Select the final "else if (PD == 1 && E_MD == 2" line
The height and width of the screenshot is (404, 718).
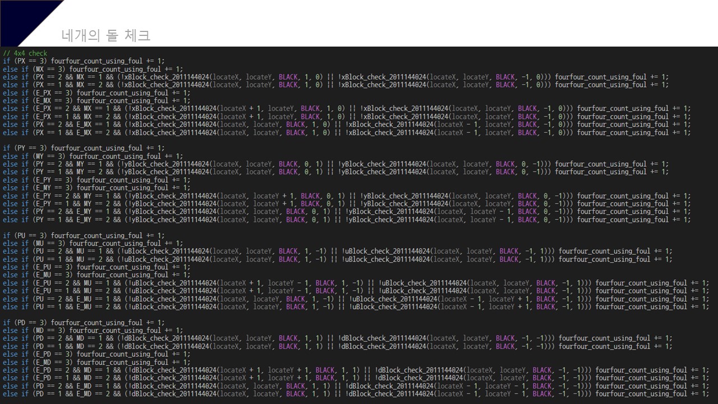click(84, 394)
